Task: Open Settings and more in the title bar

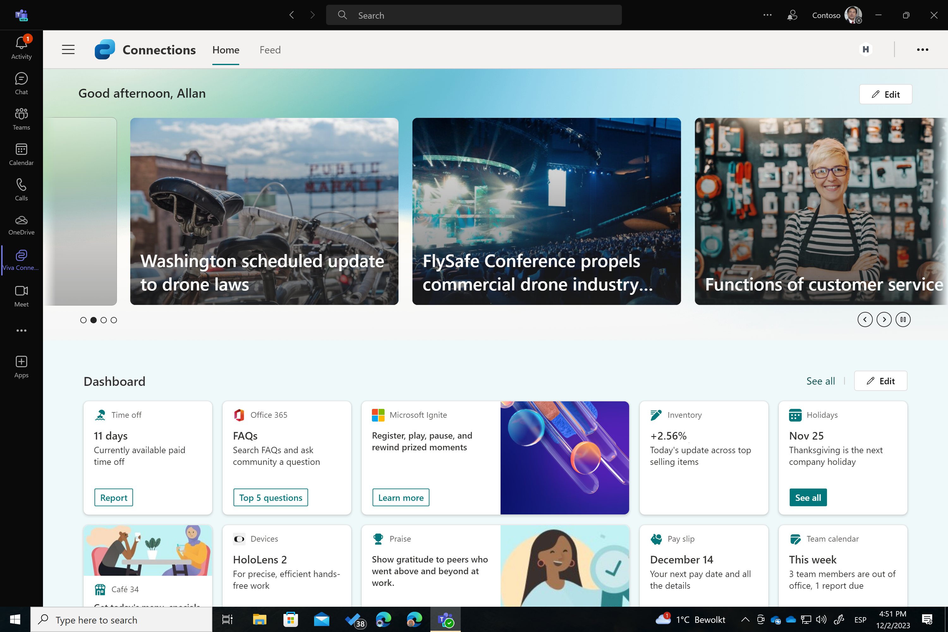Action: tap(767, 15)
